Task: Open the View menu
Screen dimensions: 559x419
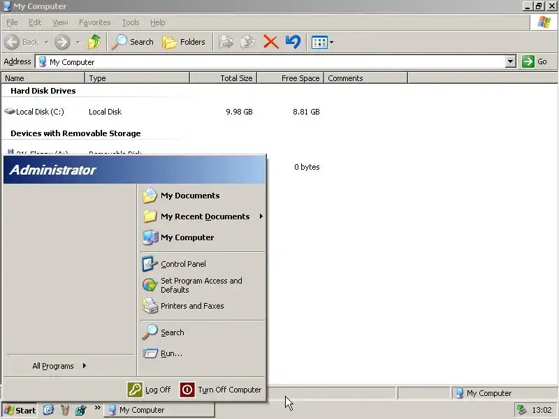Action: (60, 22)
